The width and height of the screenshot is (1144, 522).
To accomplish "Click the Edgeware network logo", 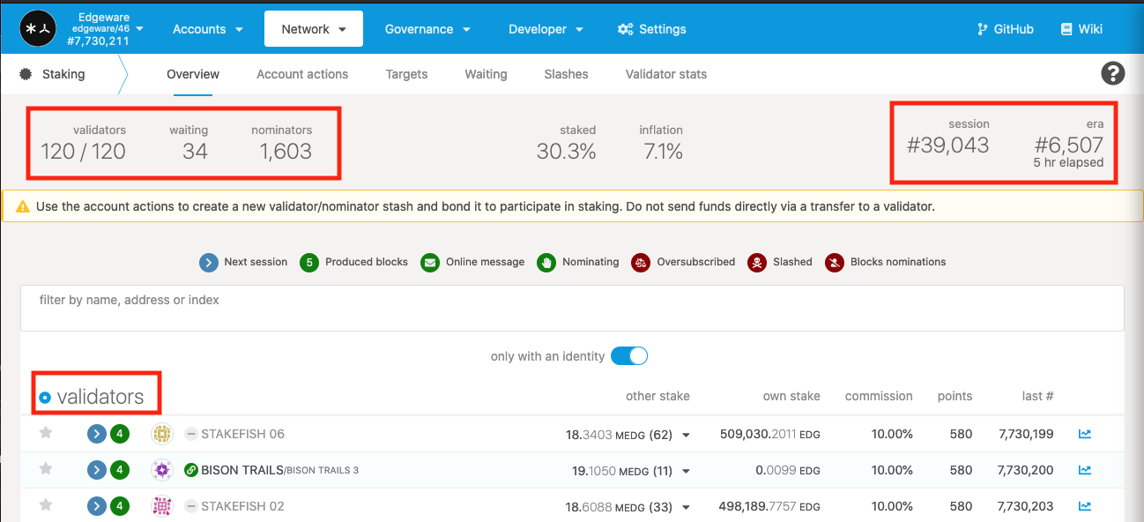I will tap(38, 29).
